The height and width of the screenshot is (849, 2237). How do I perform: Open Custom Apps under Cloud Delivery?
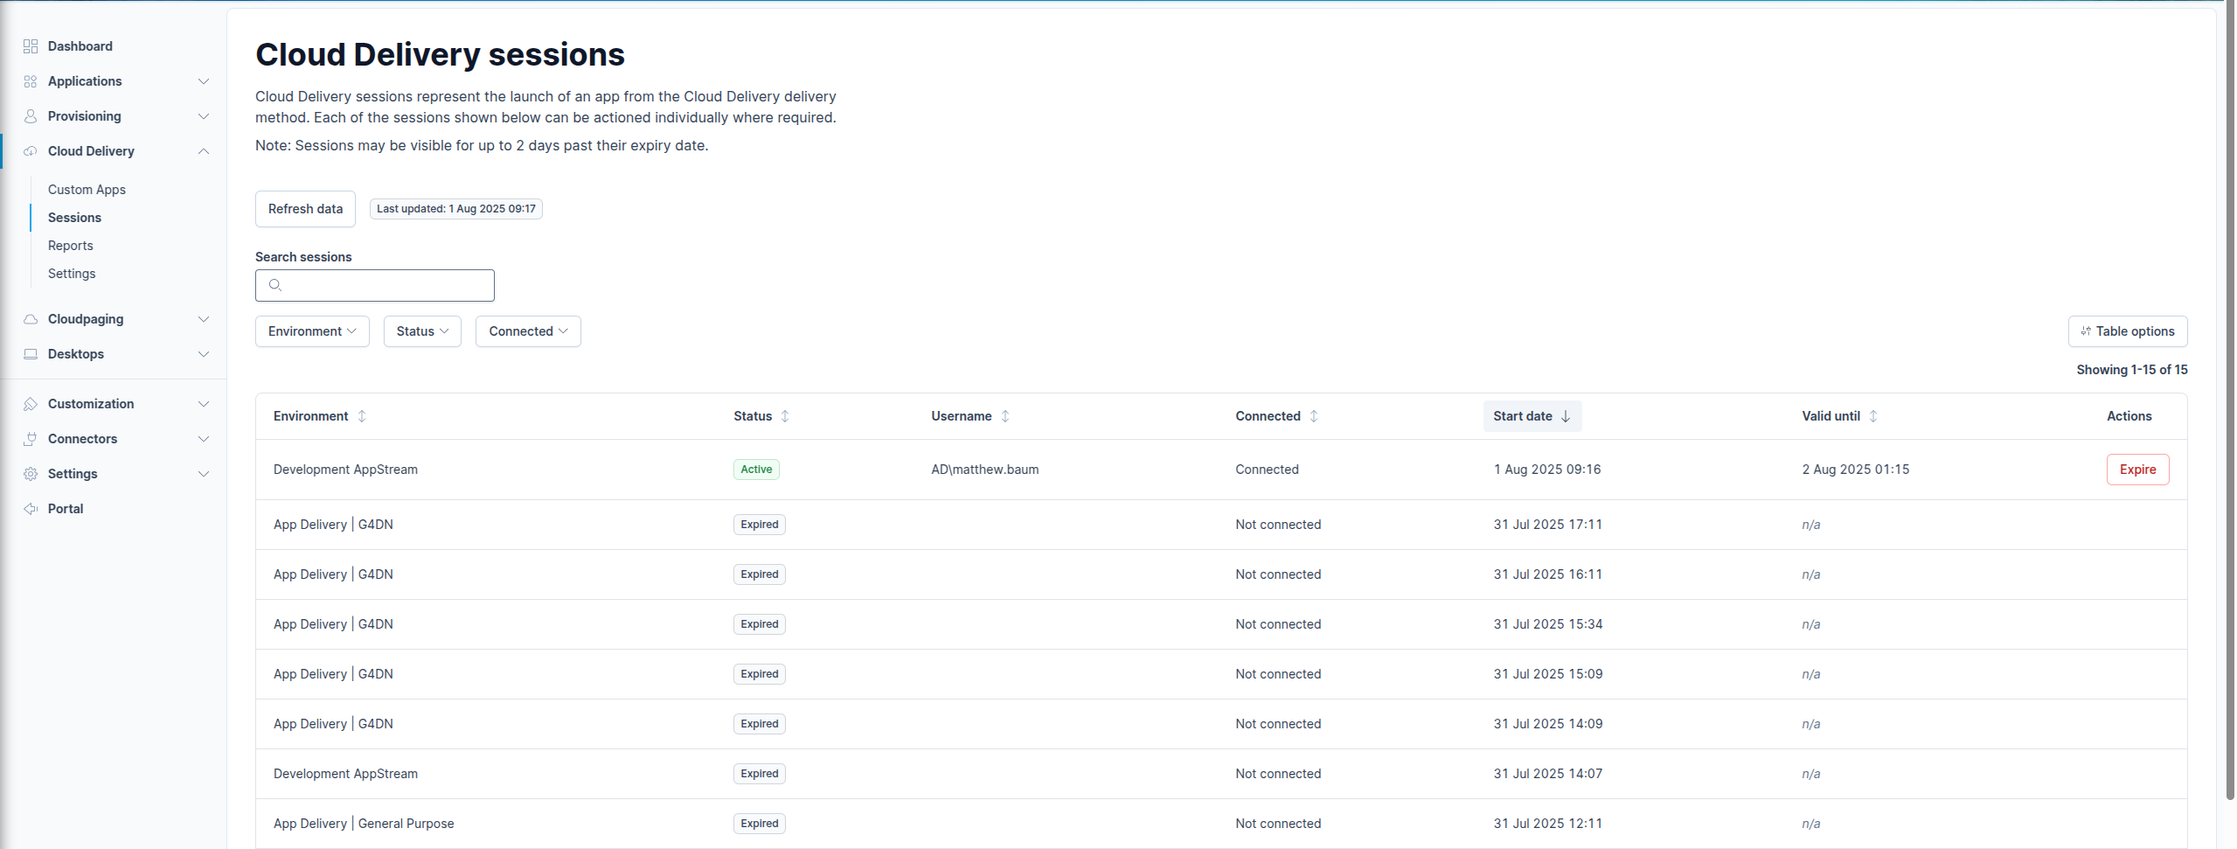point(87,190)
